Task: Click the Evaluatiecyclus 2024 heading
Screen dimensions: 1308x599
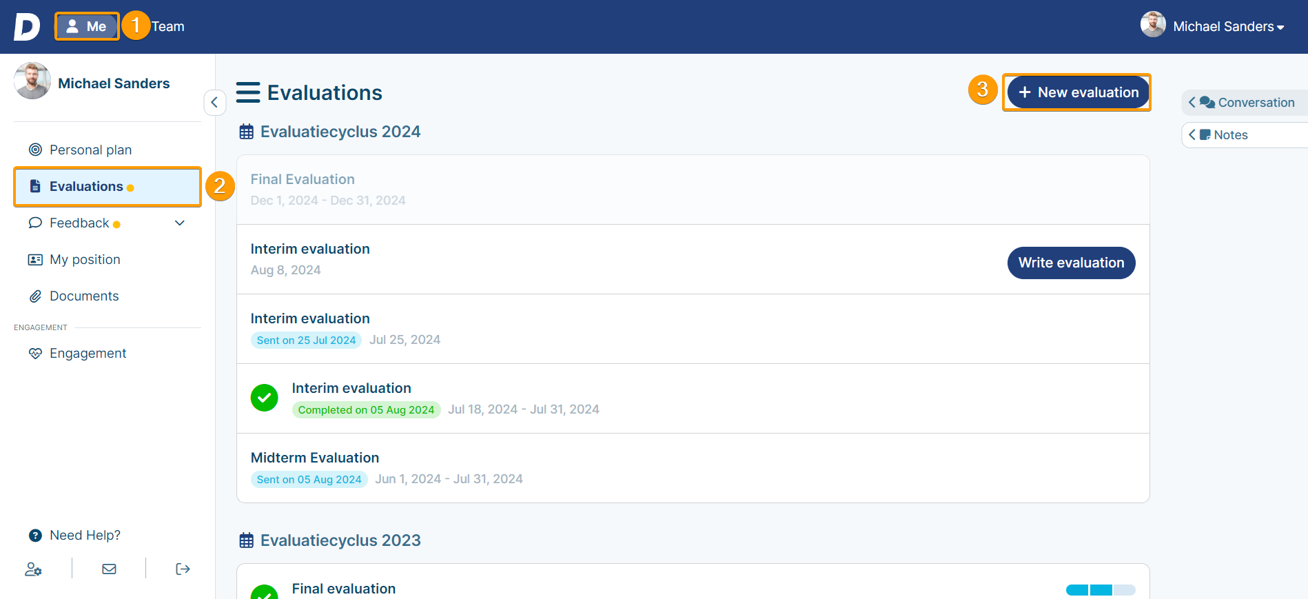Action: (x=340, y=132)
